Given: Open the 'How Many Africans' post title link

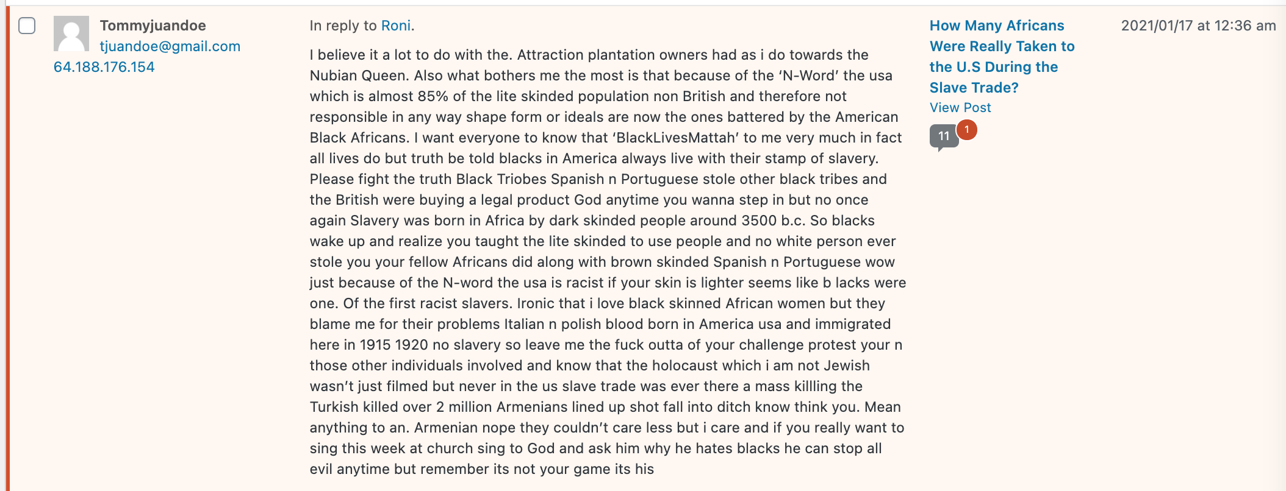Looking at the screenshot, I should [1002, 57].
